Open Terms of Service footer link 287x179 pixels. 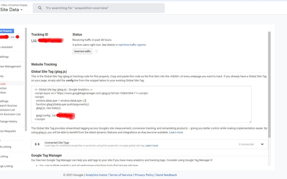(121, 175)
